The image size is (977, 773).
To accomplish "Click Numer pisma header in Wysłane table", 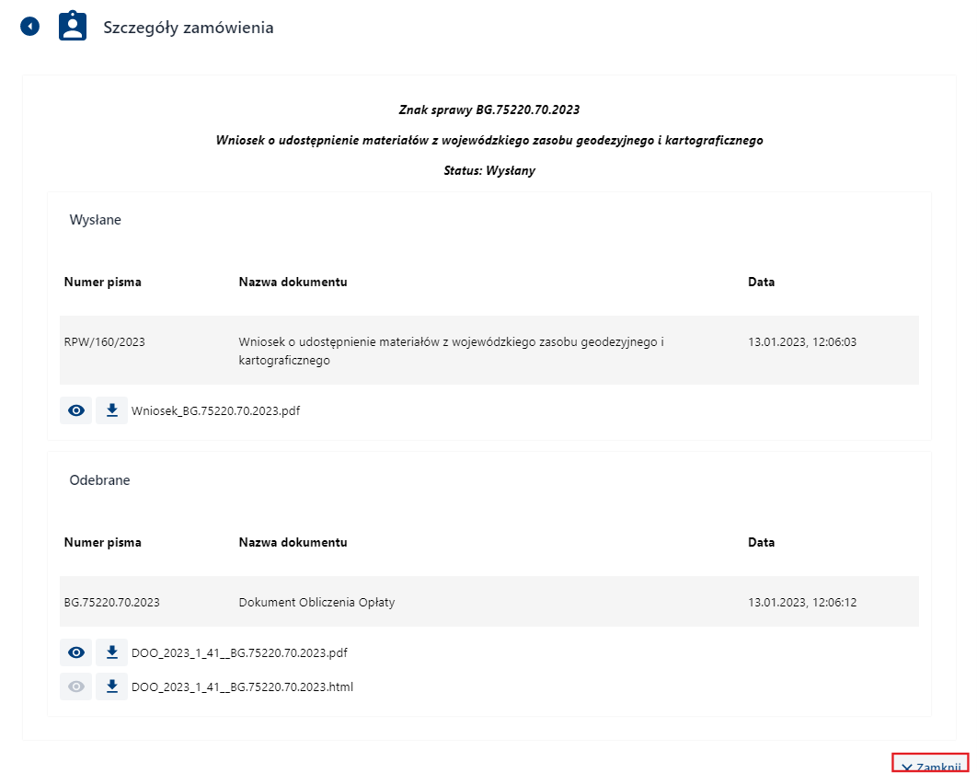I will pos(103,282).
